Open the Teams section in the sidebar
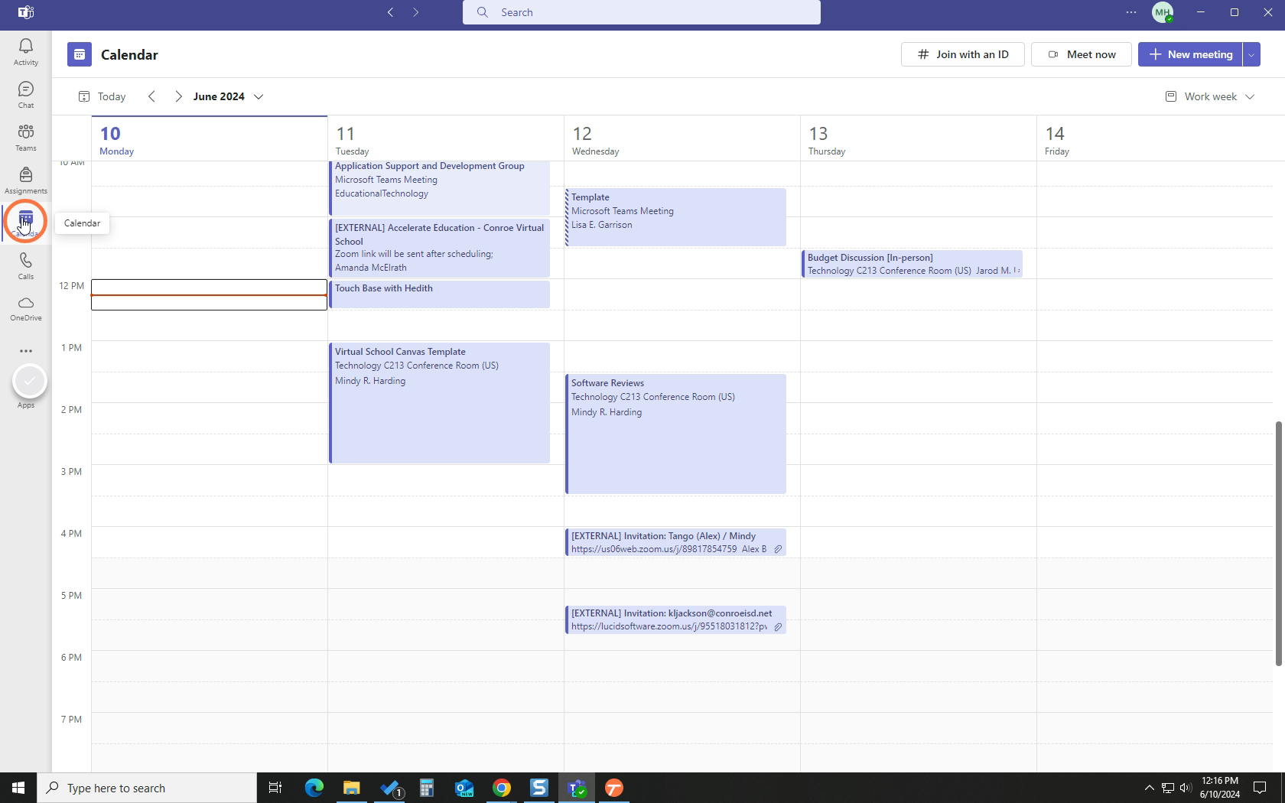The width and height of the screenshot is (1285, 803). click(25, 138)
